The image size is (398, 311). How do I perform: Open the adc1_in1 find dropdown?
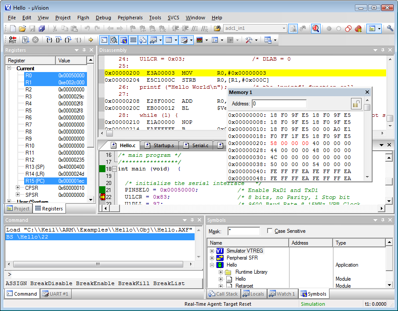point(284,29)
